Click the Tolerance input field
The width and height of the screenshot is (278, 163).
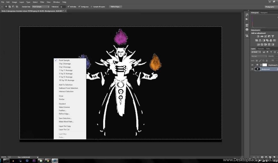point(62,7)
